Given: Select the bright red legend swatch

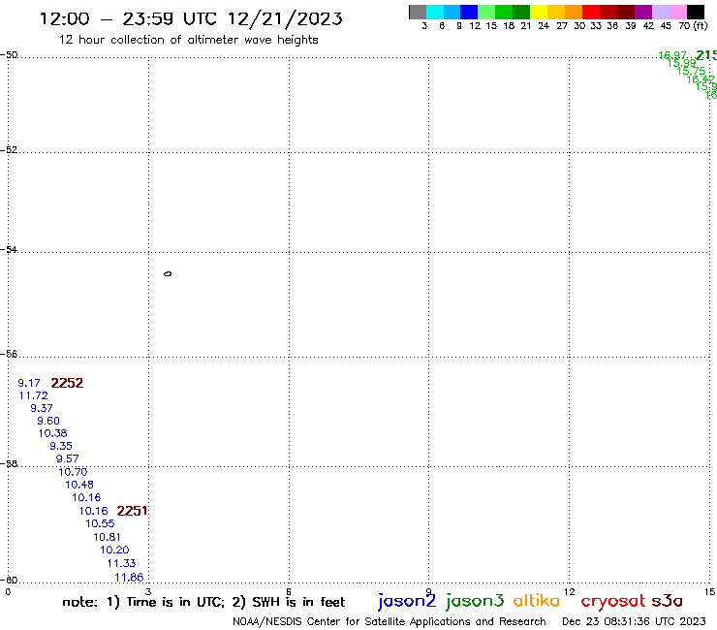Looking at the screenshot, I should 591,12.
